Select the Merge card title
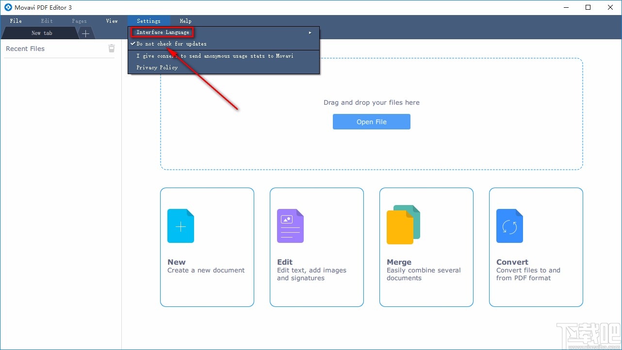This screenshot has width=622, height=350. (x=399, y=262)
